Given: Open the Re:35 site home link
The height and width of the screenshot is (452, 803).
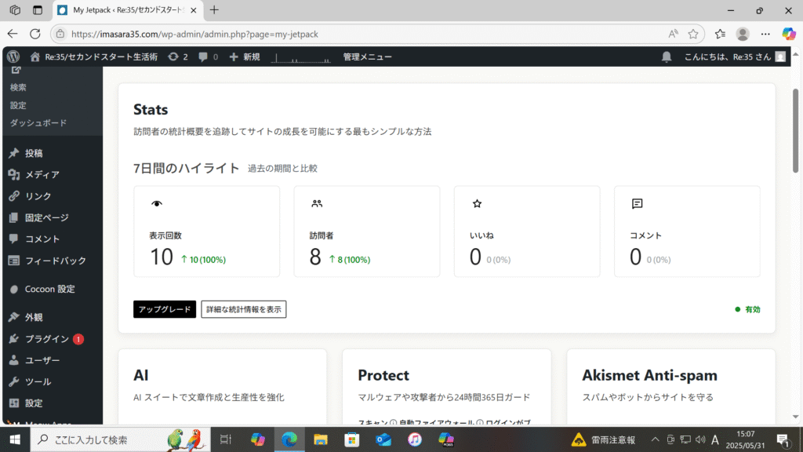Looking at the screenshot, I should [x=94, y=56].
